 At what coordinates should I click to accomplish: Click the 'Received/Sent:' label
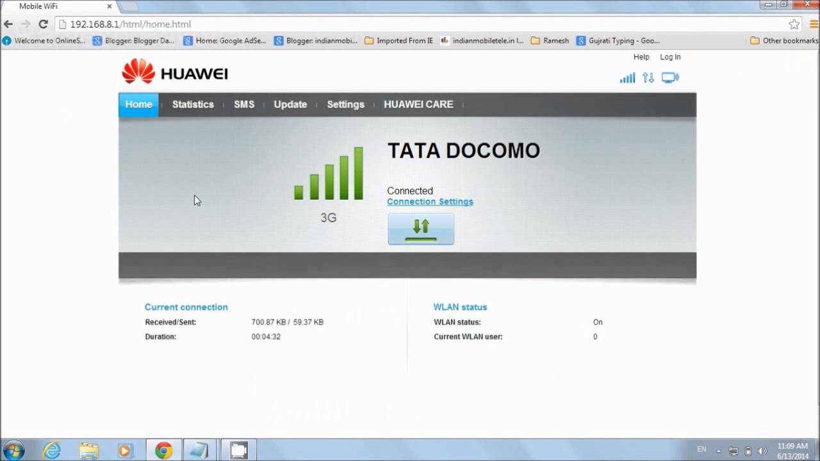coord(170,322)
